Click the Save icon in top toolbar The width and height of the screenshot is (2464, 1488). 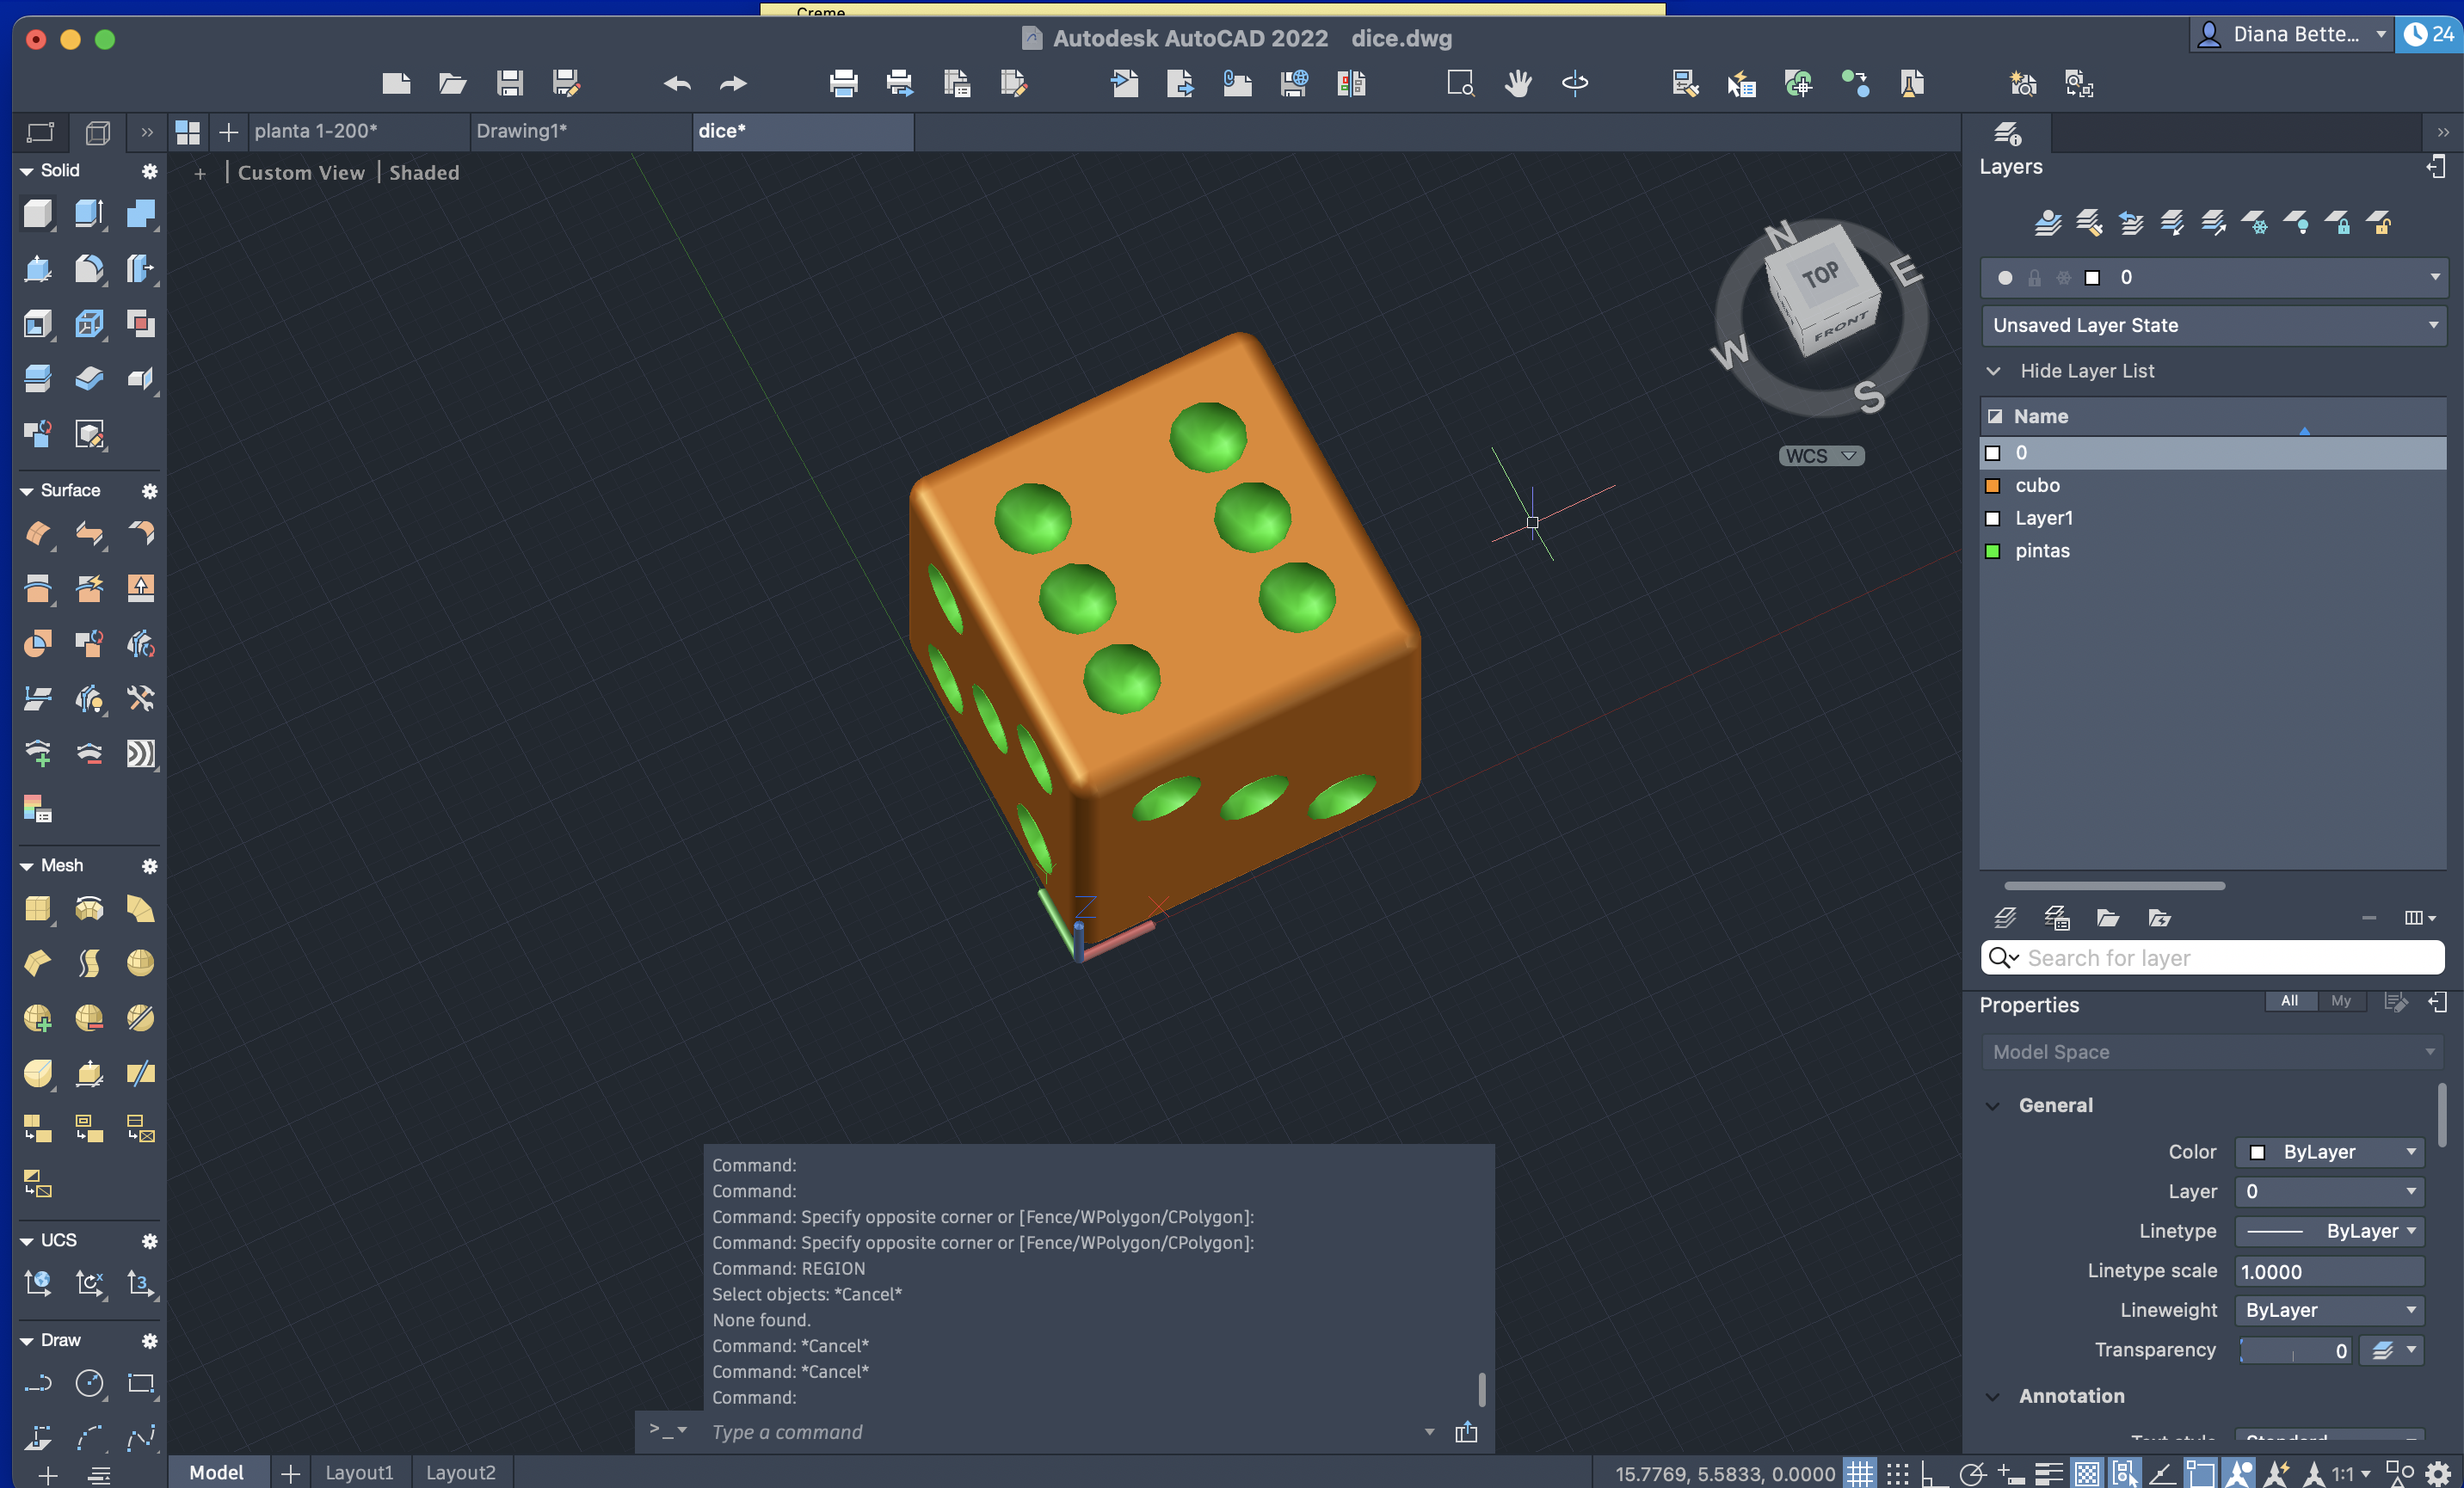[x=510, y=83]
